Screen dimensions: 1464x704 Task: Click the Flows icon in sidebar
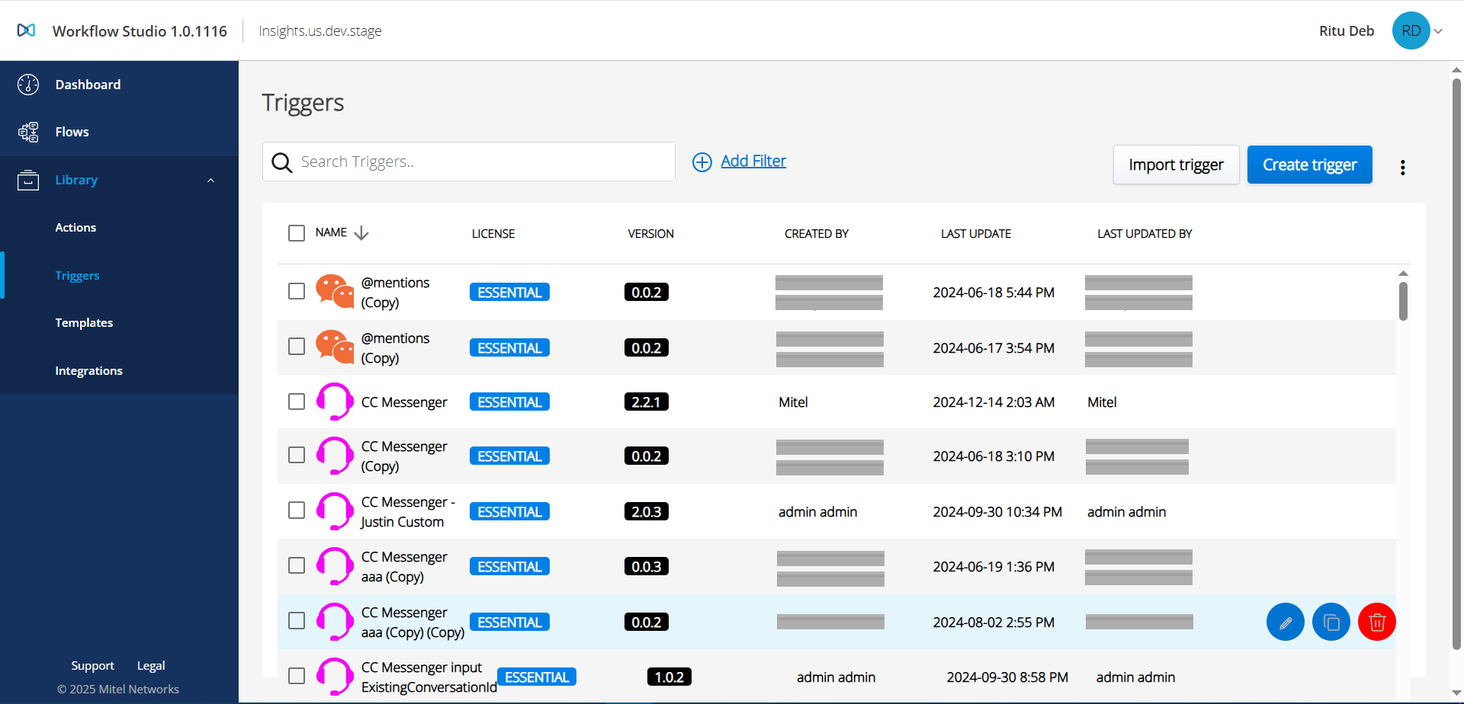(28, 132)
